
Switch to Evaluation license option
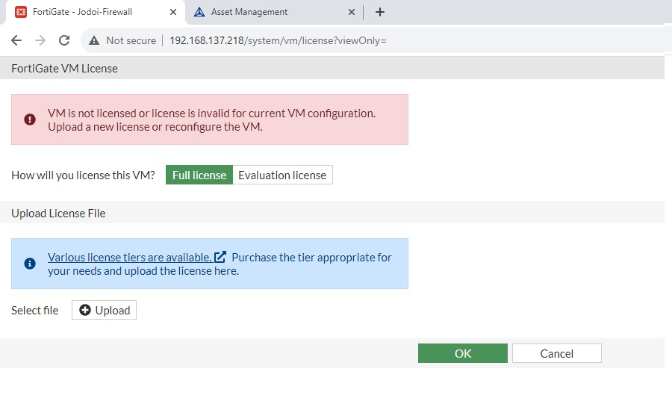pyautogui.click(x=282, y=175)
